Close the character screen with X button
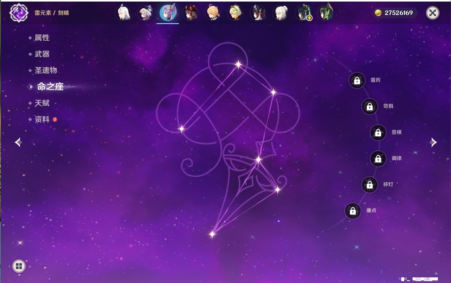Image resolution: width=451 pixels, height=283 pixels. 433,13
